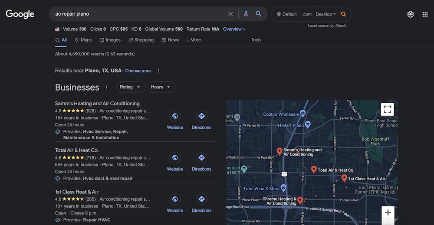
Task: Open the three-dot menu beside Businesses heading
Action: point(106,87)
